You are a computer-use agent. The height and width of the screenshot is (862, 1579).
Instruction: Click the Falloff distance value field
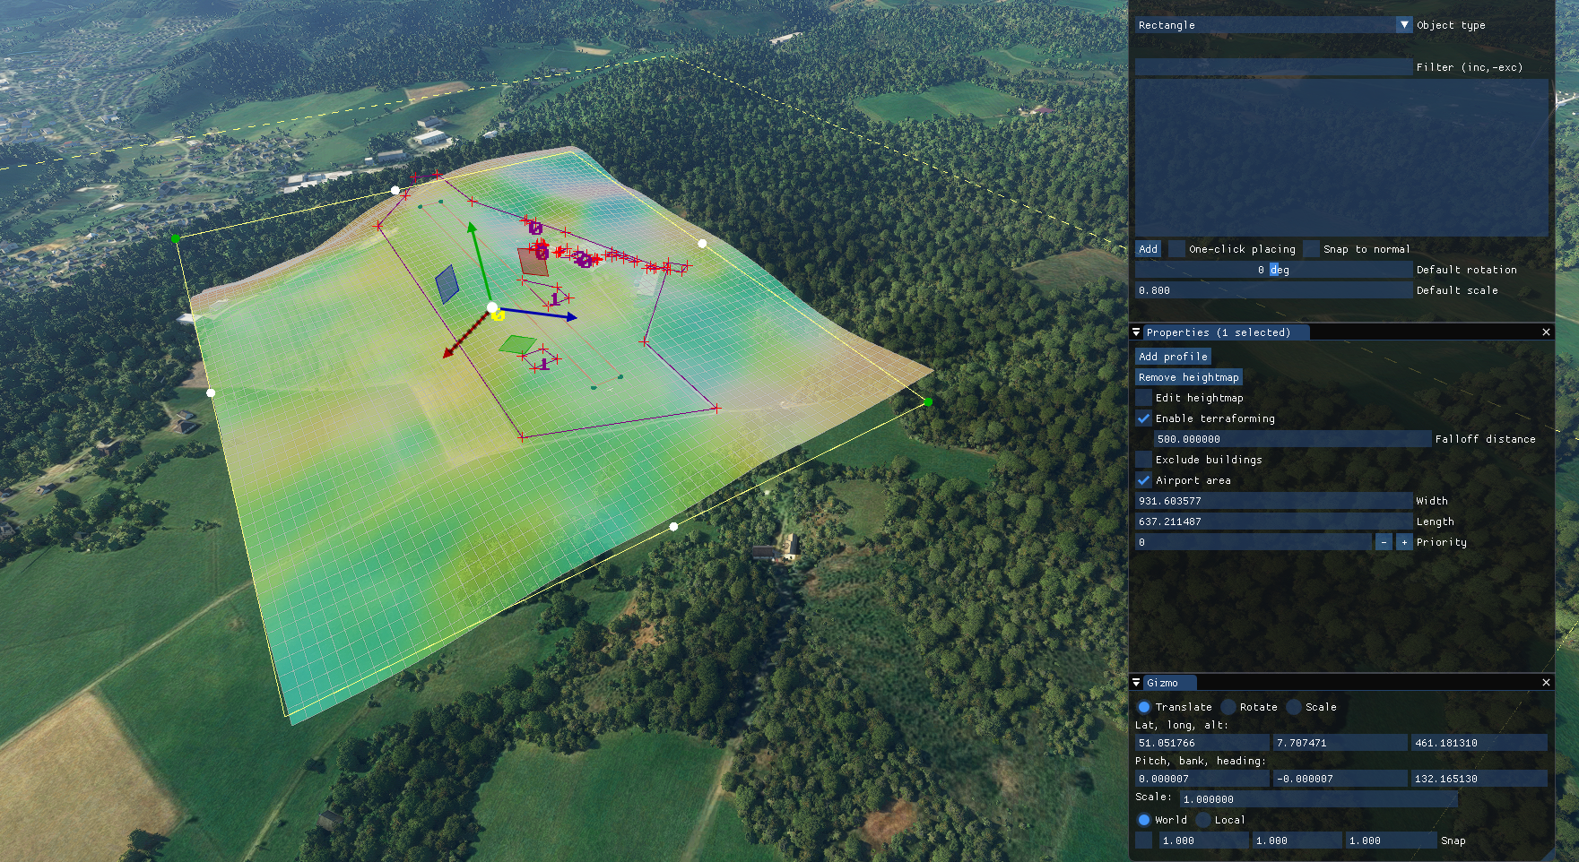click(1292, 439)
